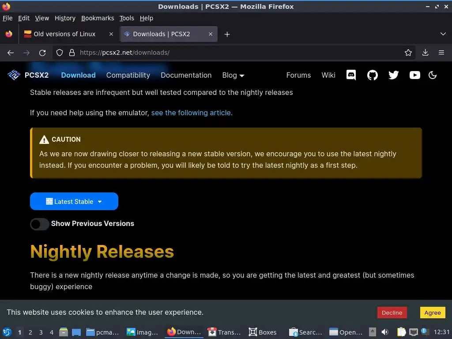Click the volume speaker tray icon

[x=385, y=332]
